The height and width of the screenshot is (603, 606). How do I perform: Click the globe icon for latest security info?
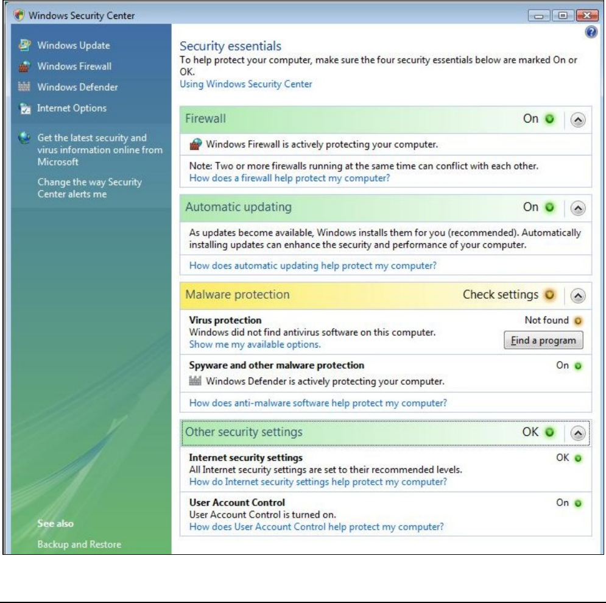tap(24, 137)
